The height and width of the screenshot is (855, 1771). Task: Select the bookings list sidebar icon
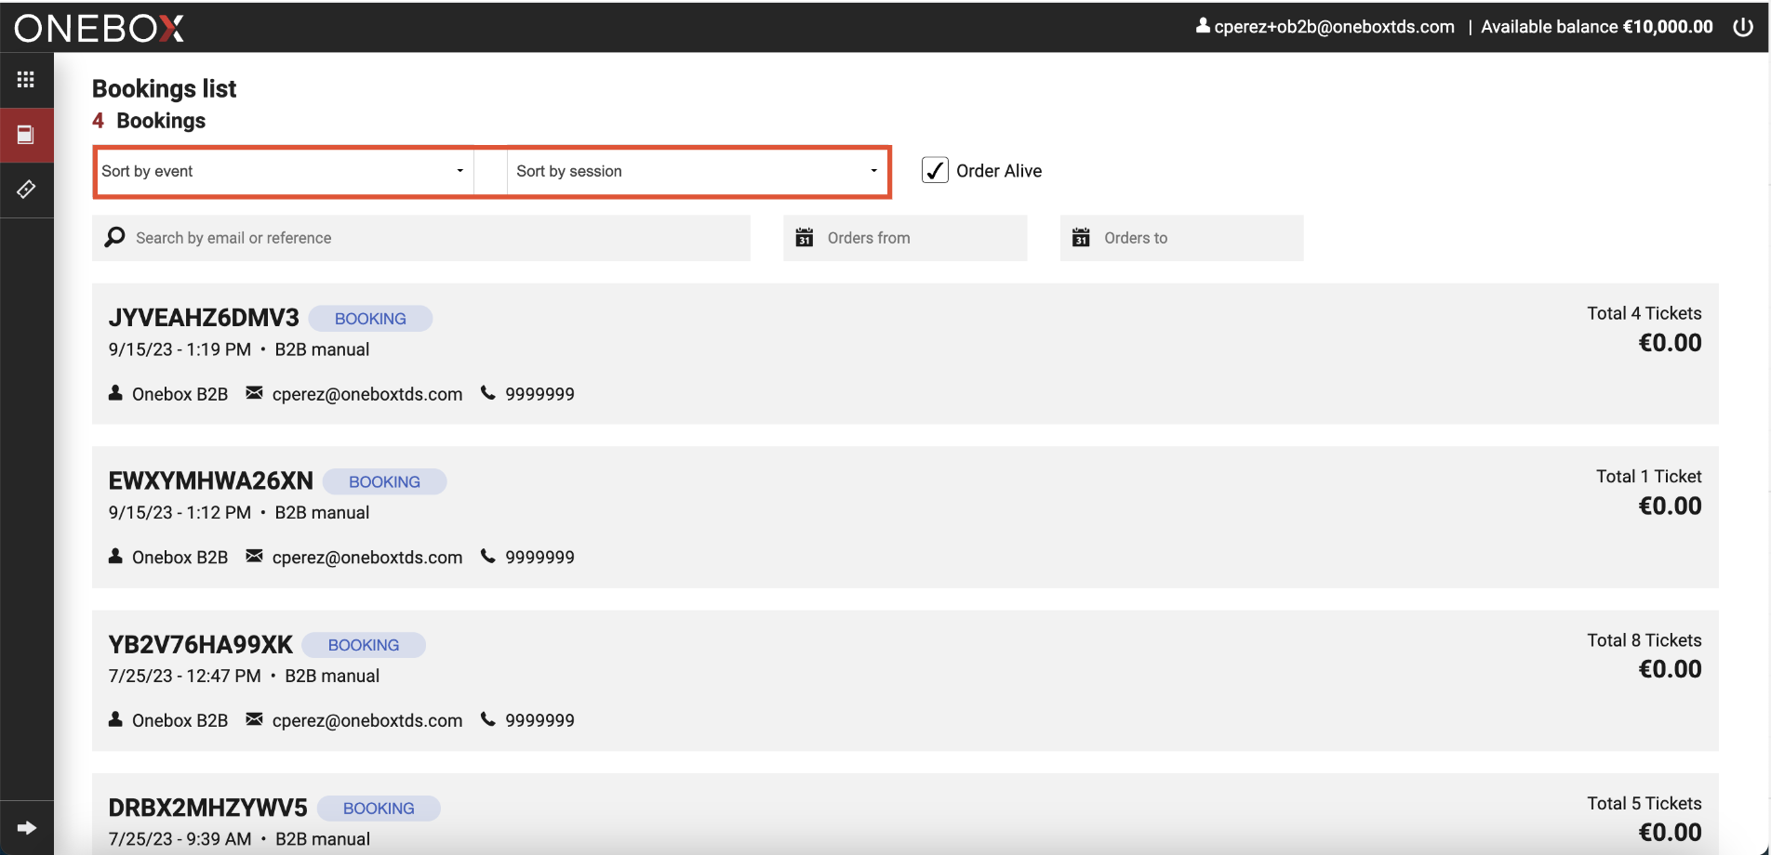(26, 135)
